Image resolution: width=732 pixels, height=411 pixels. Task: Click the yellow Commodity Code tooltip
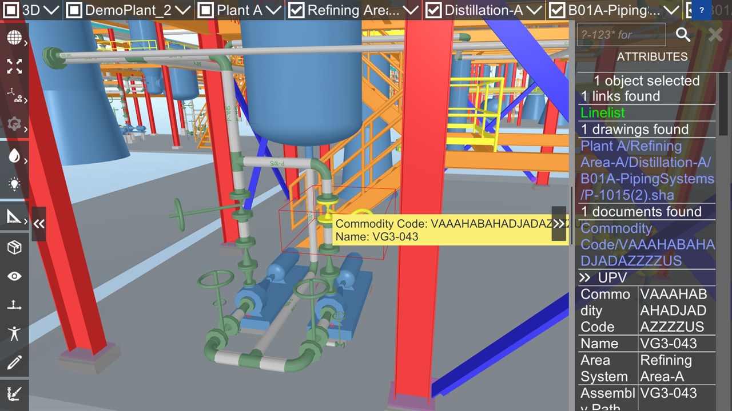click(450, 230)
